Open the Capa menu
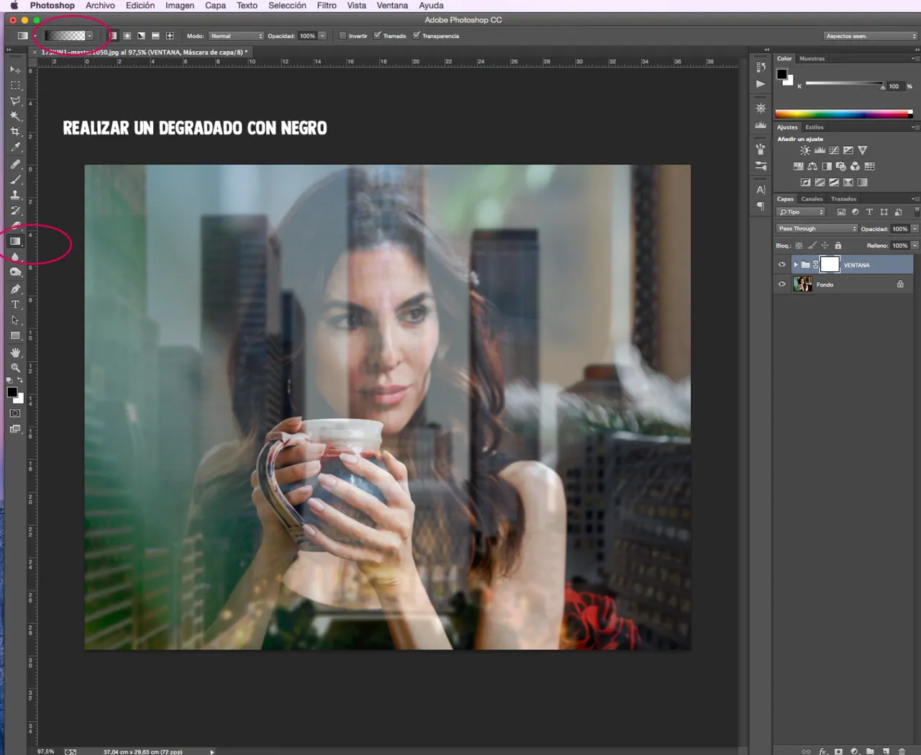 [215, 5]
